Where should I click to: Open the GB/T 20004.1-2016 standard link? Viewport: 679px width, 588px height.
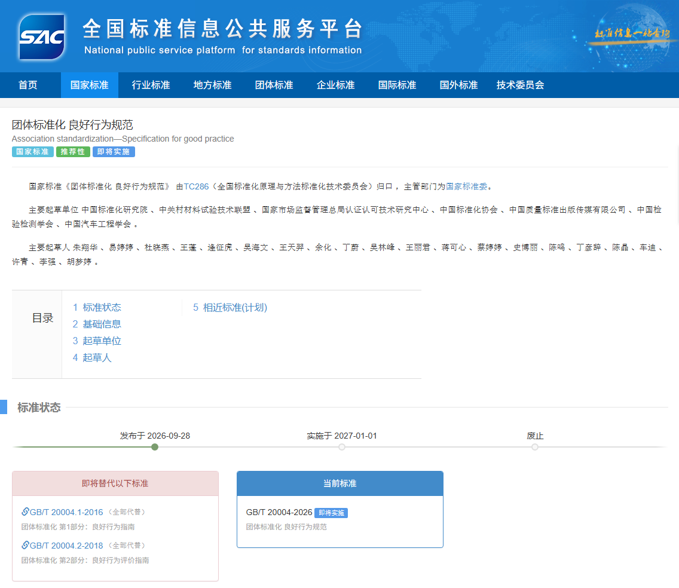pos(66,512)
